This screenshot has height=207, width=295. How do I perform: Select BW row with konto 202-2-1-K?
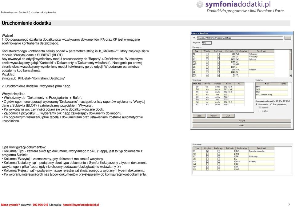coord(219,89)
